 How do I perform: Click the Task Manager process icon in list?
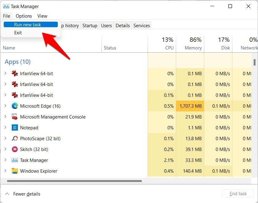(15, 160)
